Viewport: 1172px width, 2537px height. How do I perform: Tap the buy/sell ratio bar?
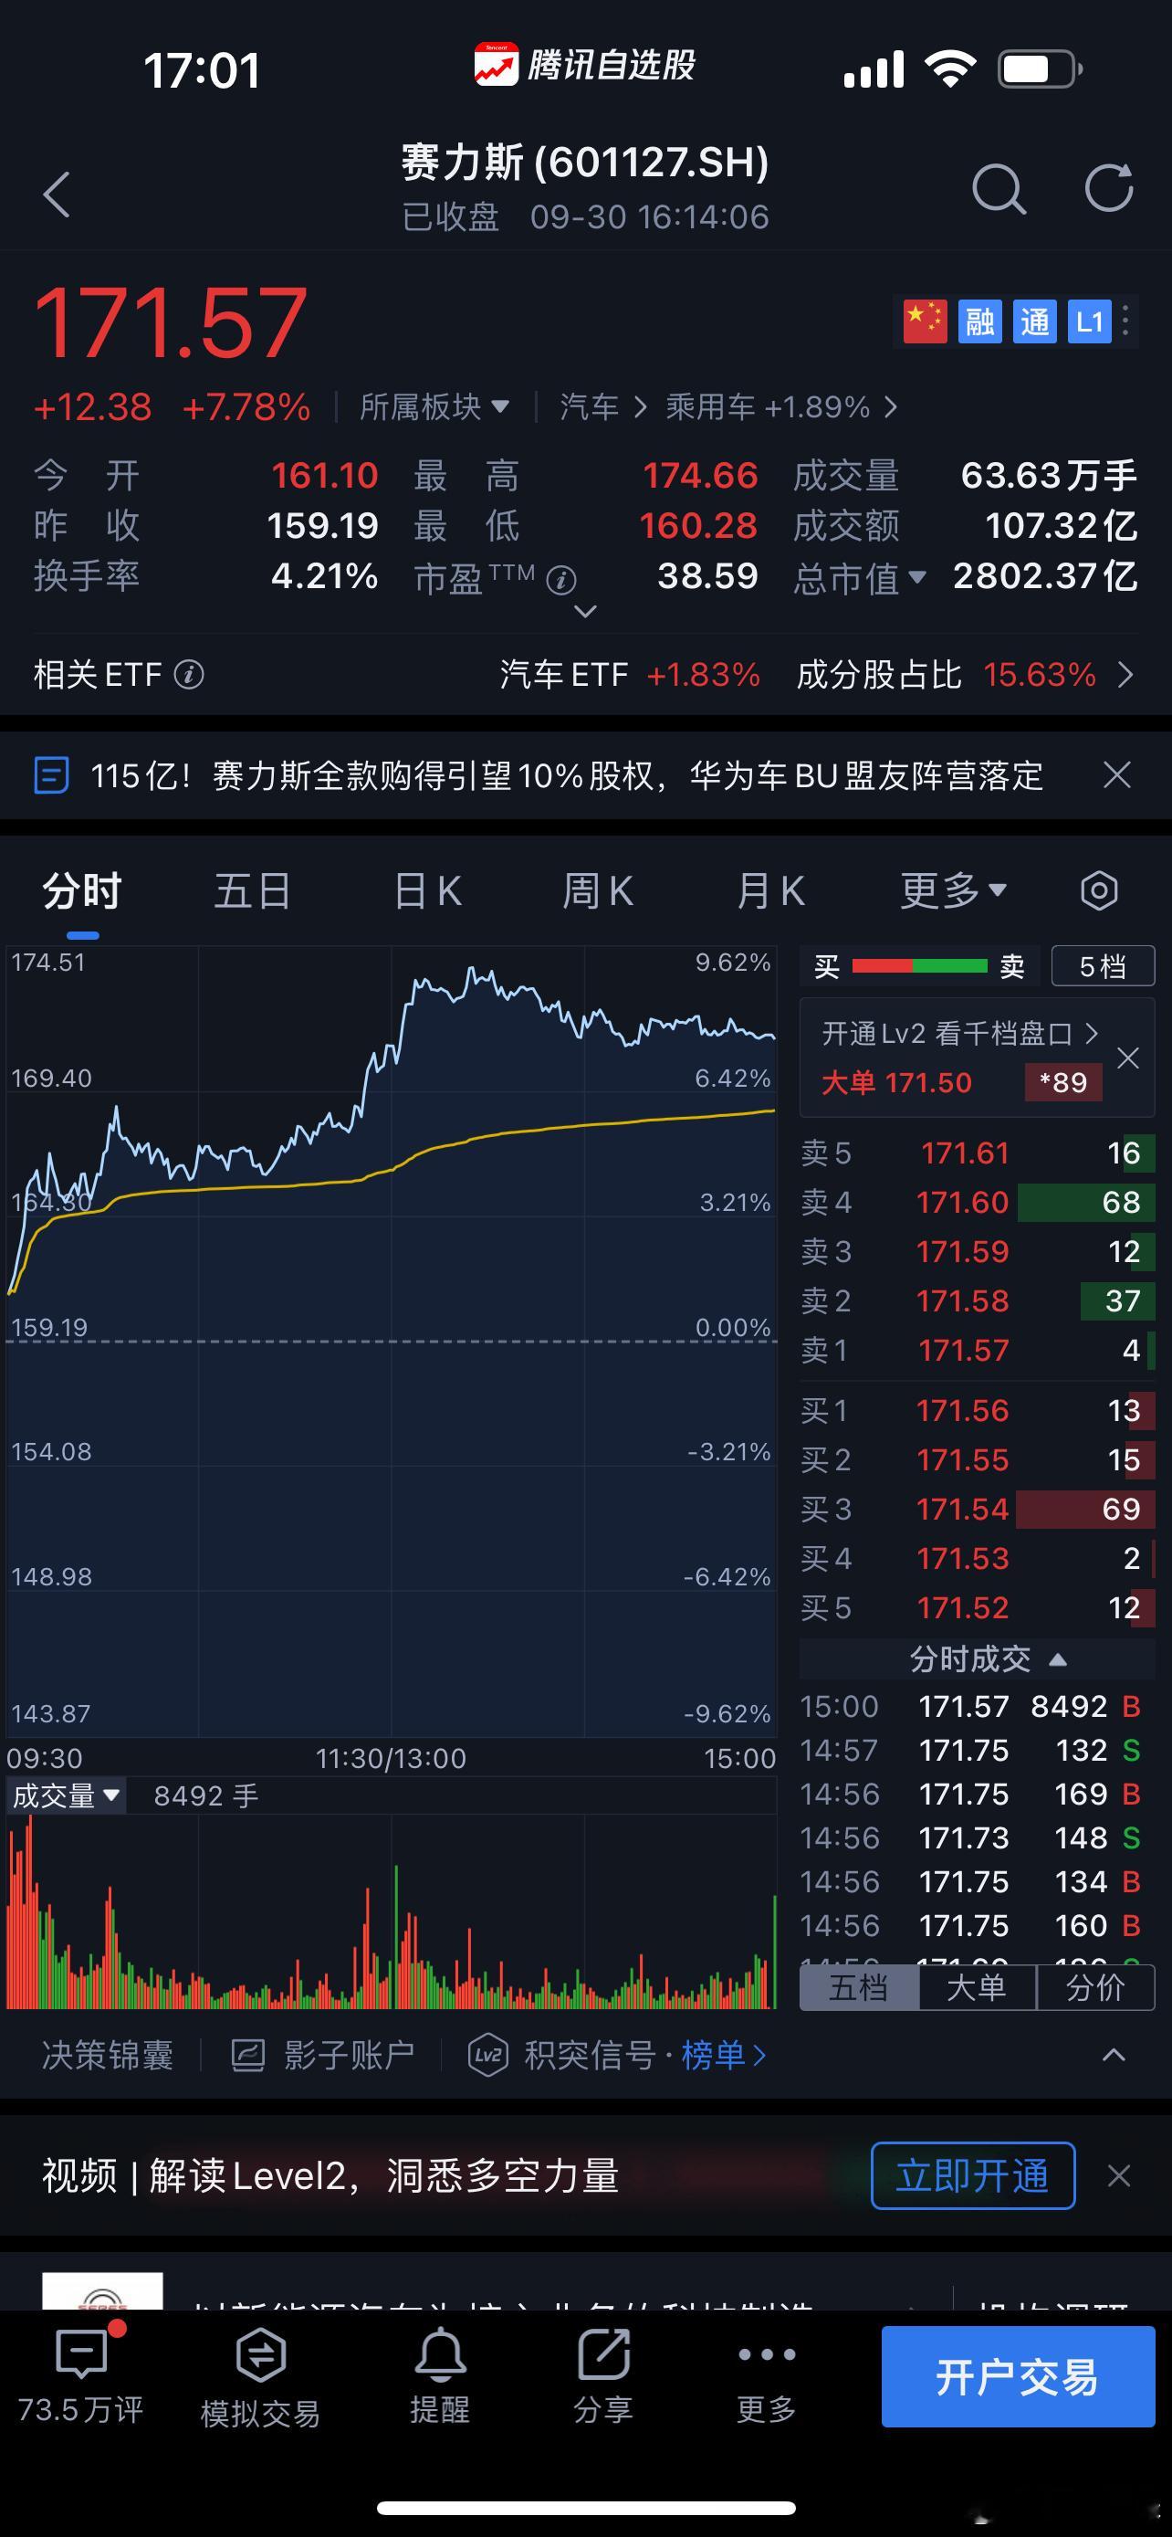tap(919, 966)
